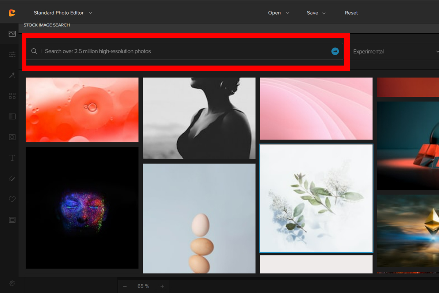Click the Colorcinch logo icon
The image size is (439, 293).
tap(12, 13)
